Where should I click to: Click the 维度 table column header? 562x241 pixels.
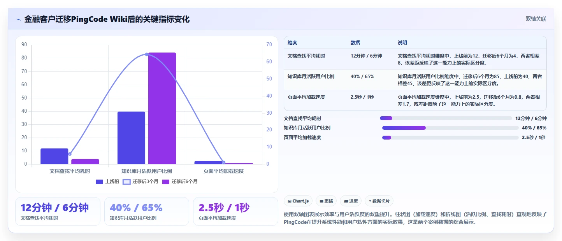(x=292, y=42)
